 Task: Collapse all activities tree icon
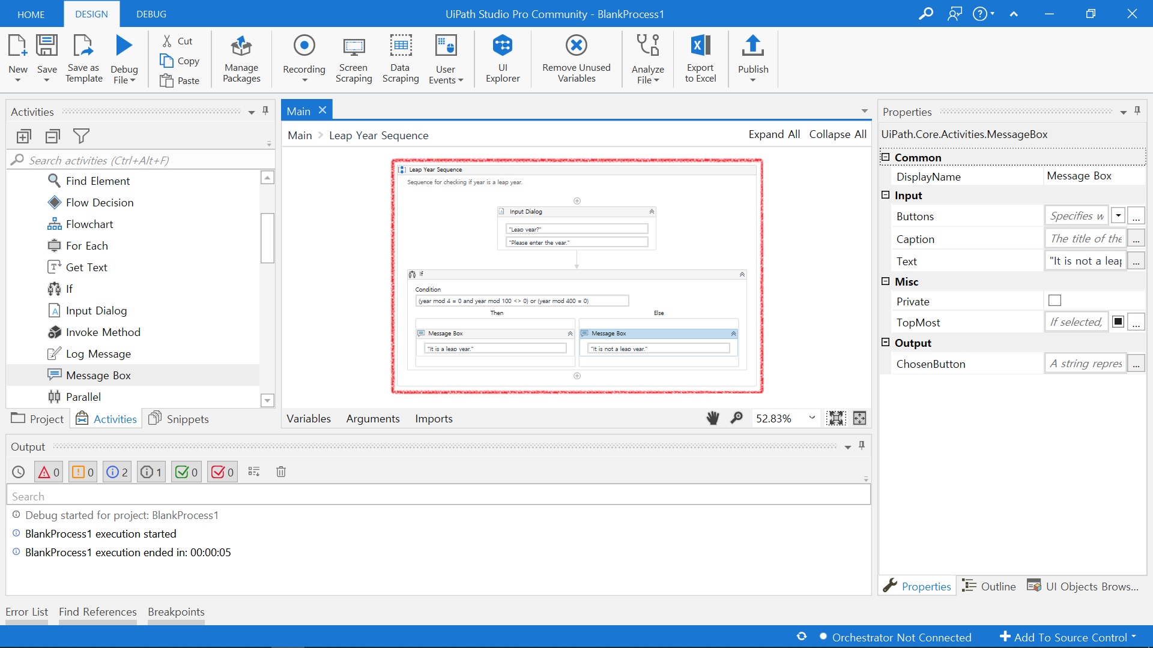point(53,136)
